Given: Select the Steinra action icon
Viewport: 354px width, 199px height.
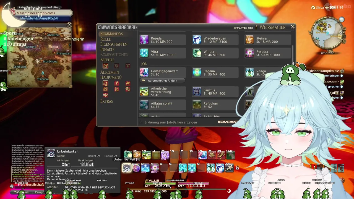Looking at the screenshot, I should (249, 40).
